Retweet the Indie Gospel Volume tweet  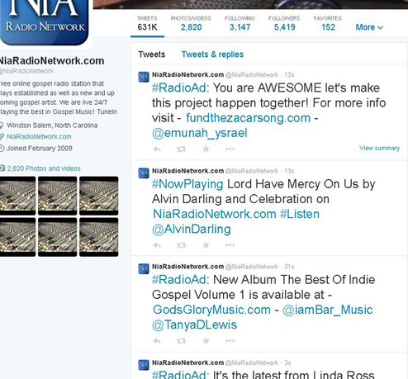click(181, 341)
